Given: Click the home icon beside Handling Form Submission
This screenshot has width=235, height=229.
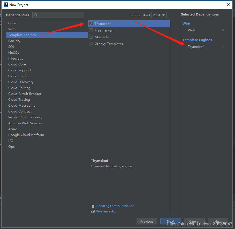Looking at the screenshot, I should (x=93, y=206).
